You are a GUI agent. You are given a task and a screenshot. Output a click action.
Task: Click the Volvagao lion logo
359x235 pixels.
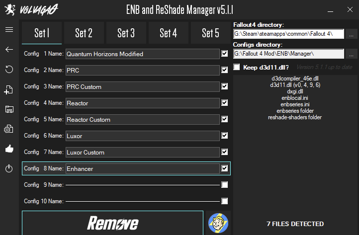pyautogui.click(x=10, y=9)
